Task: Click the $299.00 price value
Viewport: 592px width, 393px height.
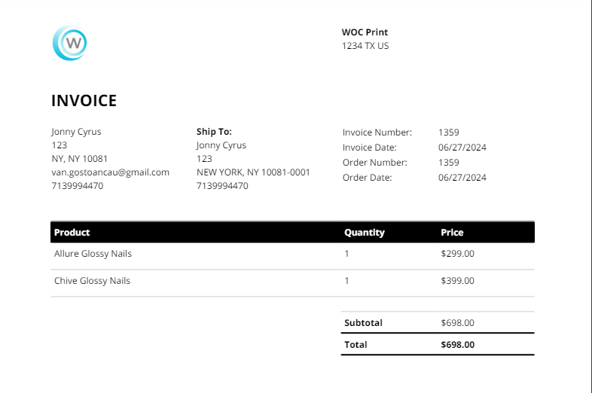Action: tap(457, 254)
